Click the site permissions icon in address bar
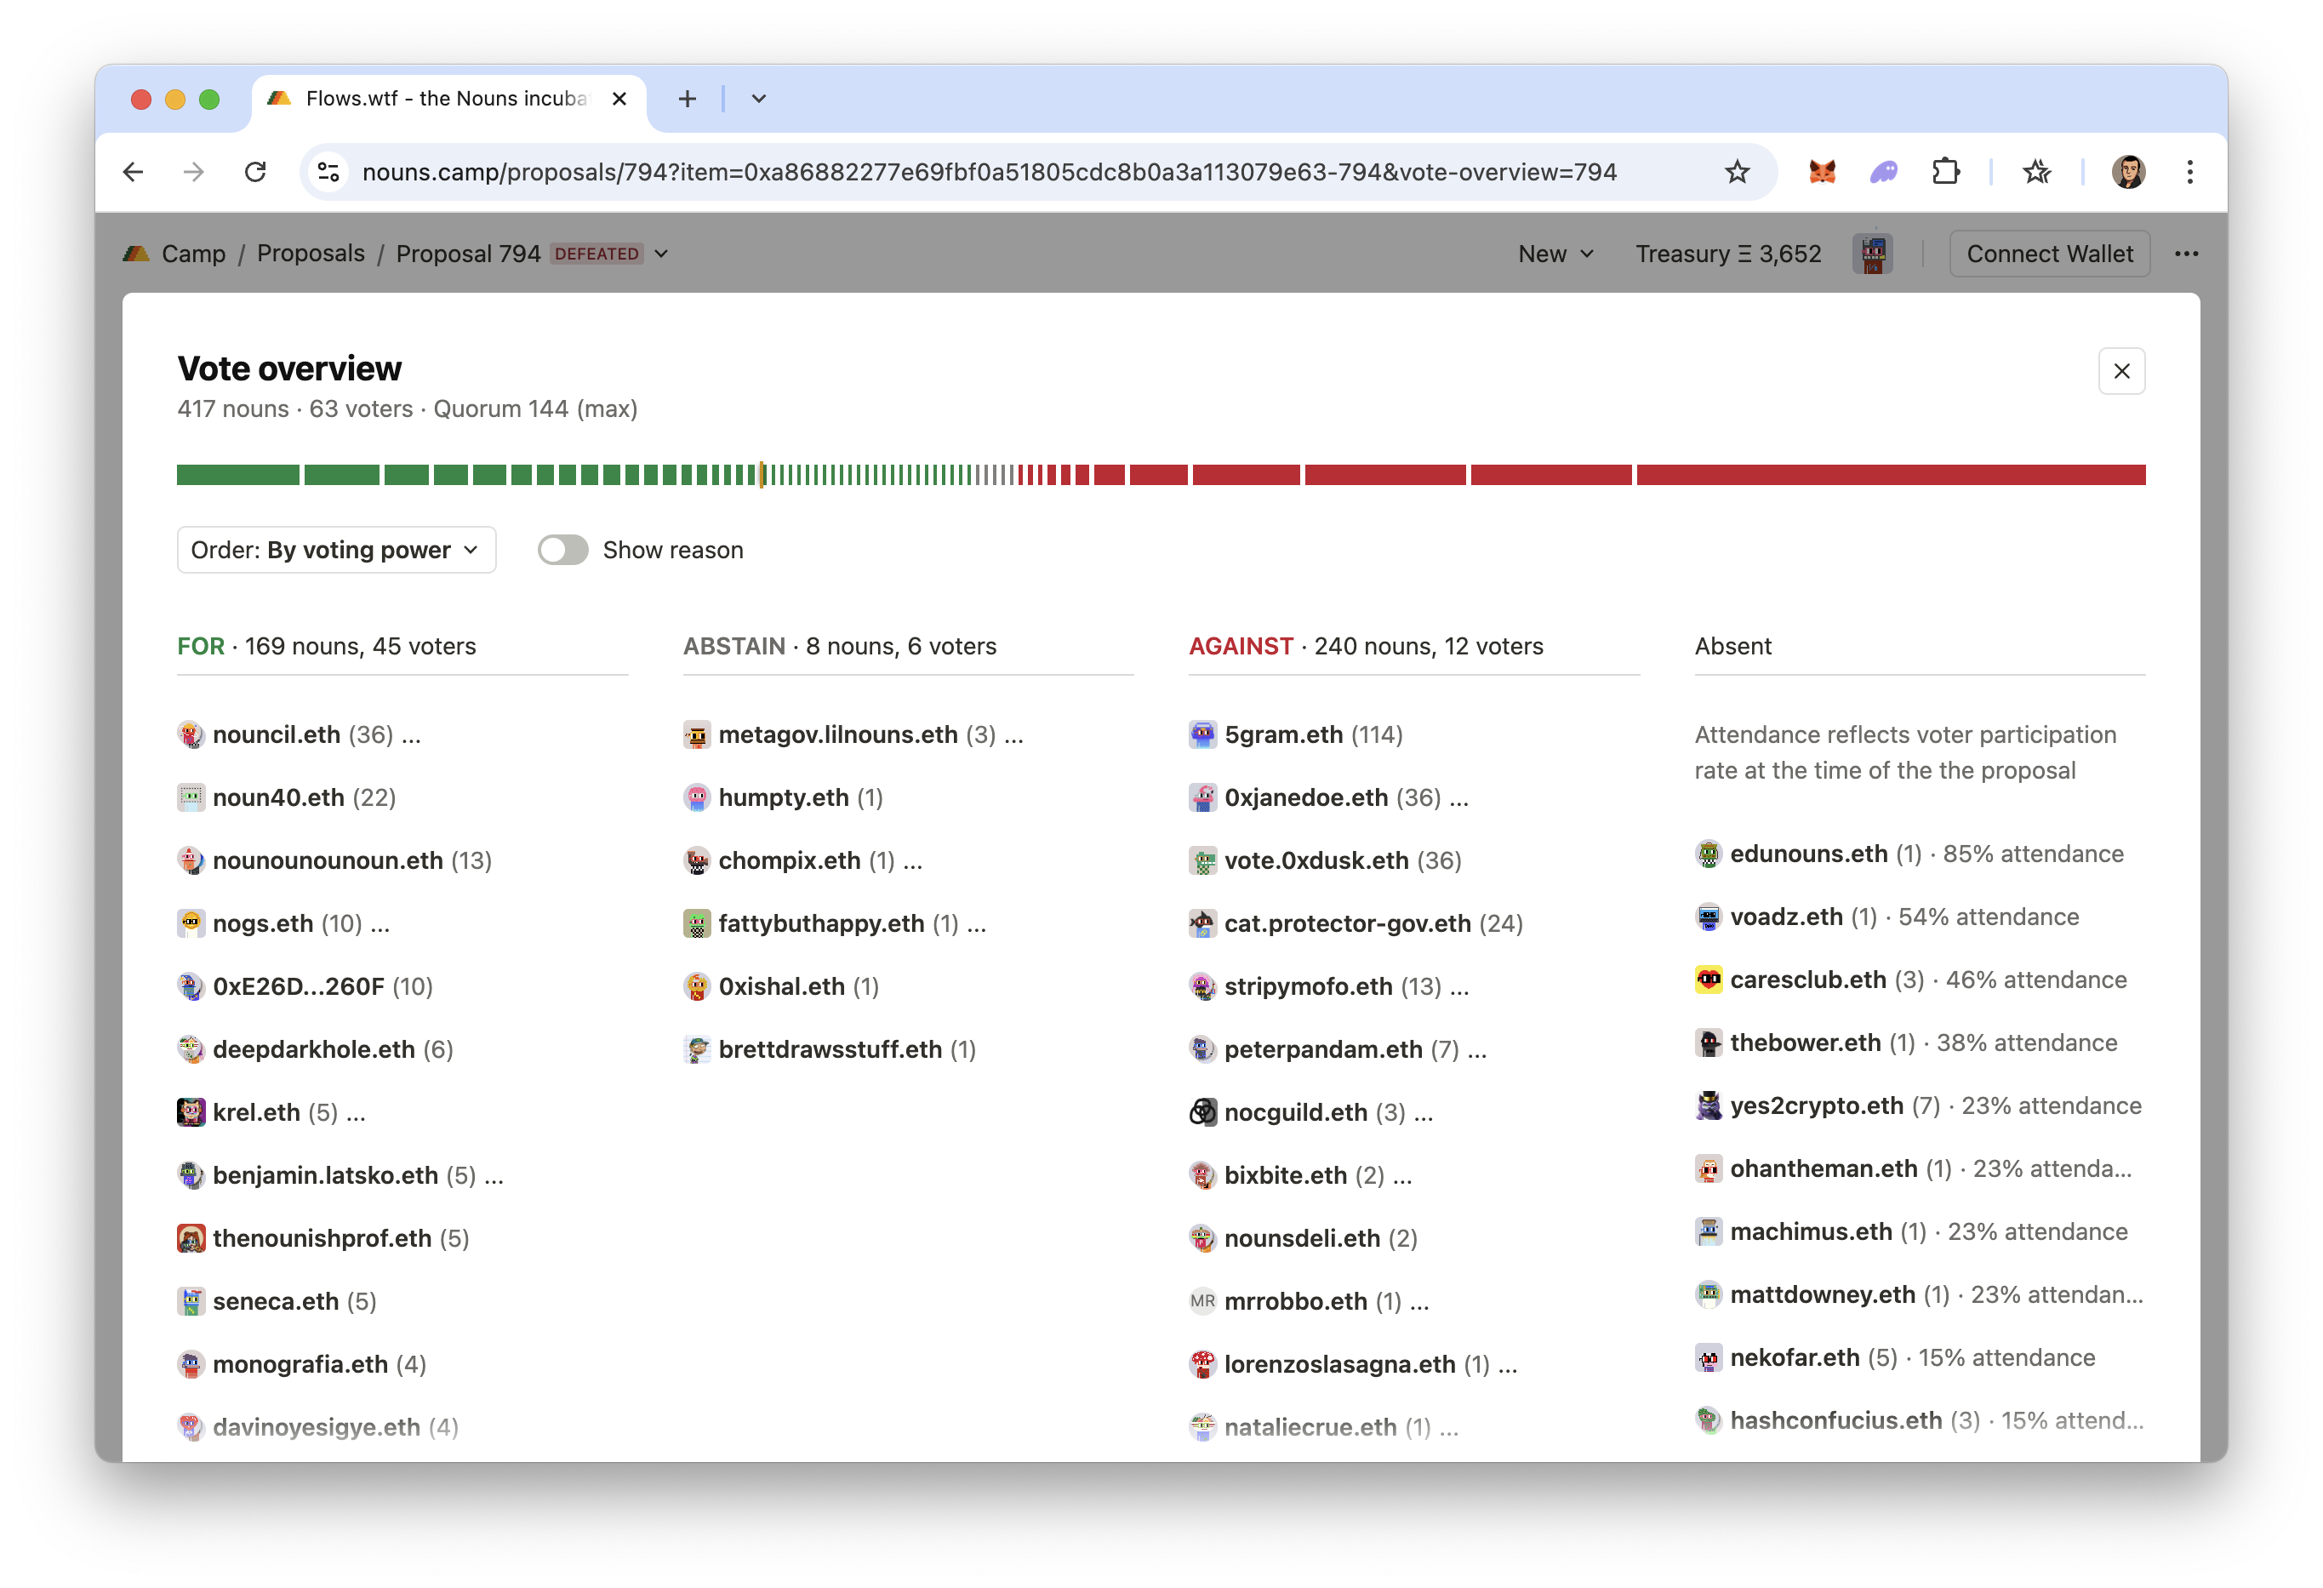Screen dimensions: 2323x1588 click(x=327, y=171)
